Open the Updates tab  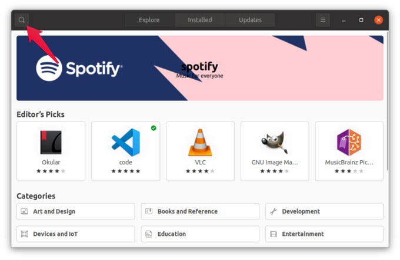[x=250, y=20]
